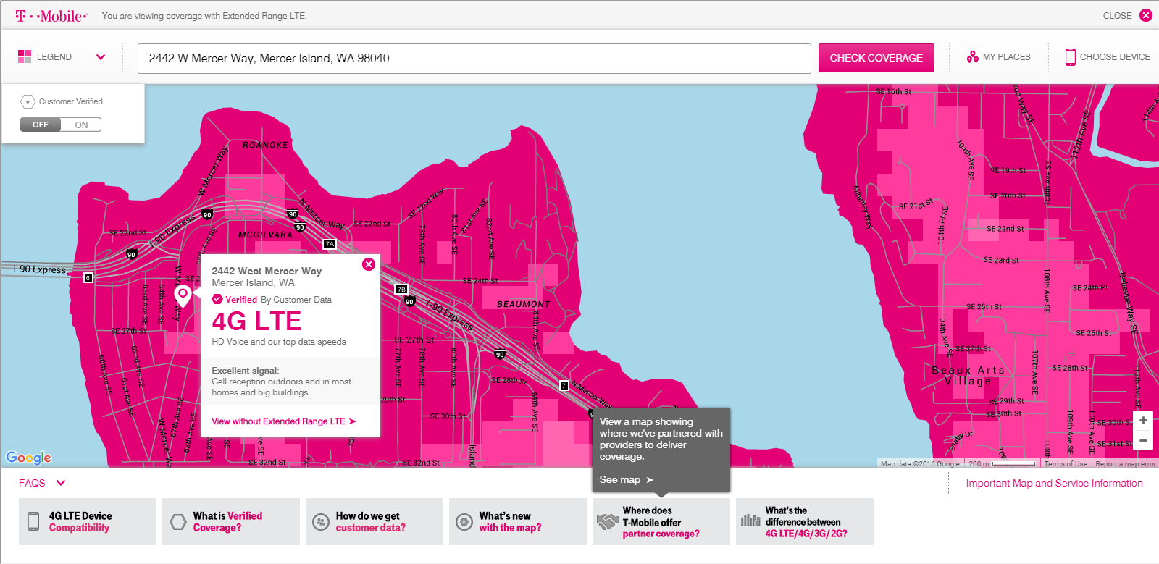
Task: Click people icon on customer data card
Action: (x=321, y=522)
